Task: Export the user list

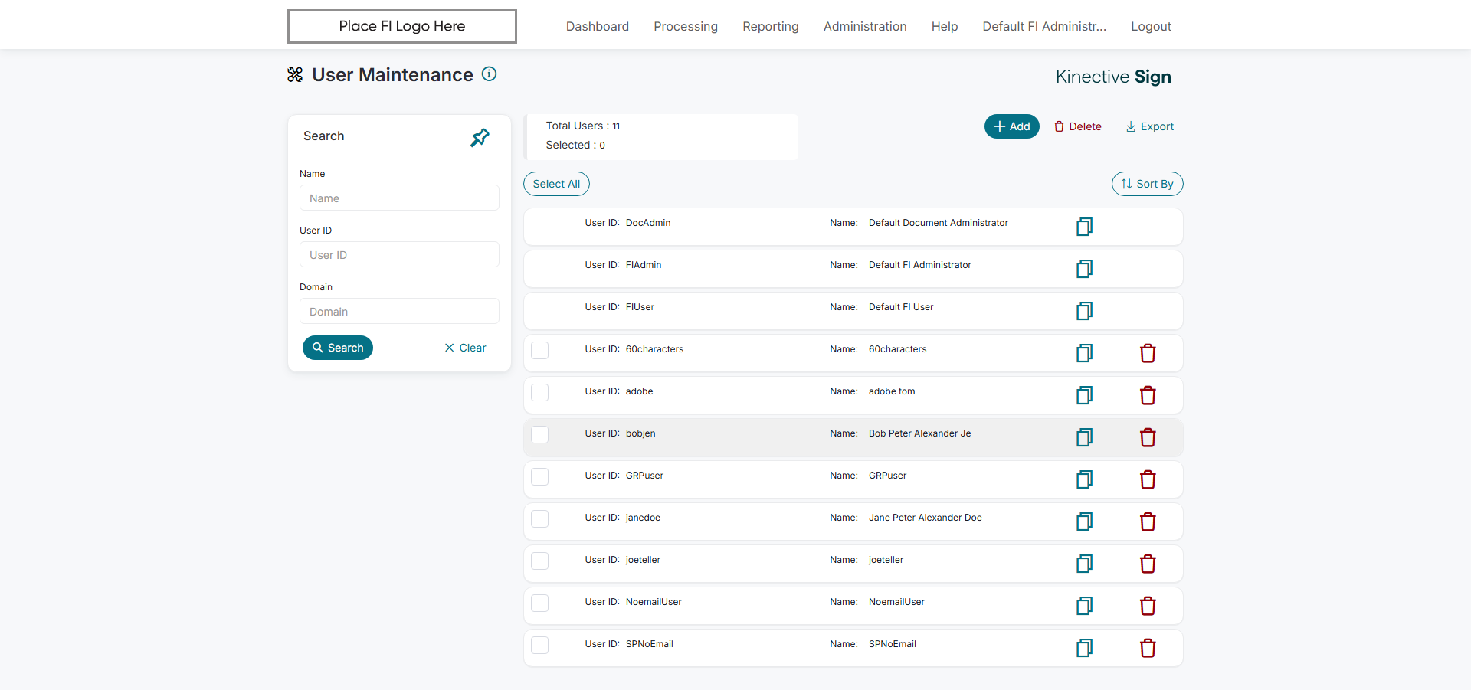Action: 1149,126
